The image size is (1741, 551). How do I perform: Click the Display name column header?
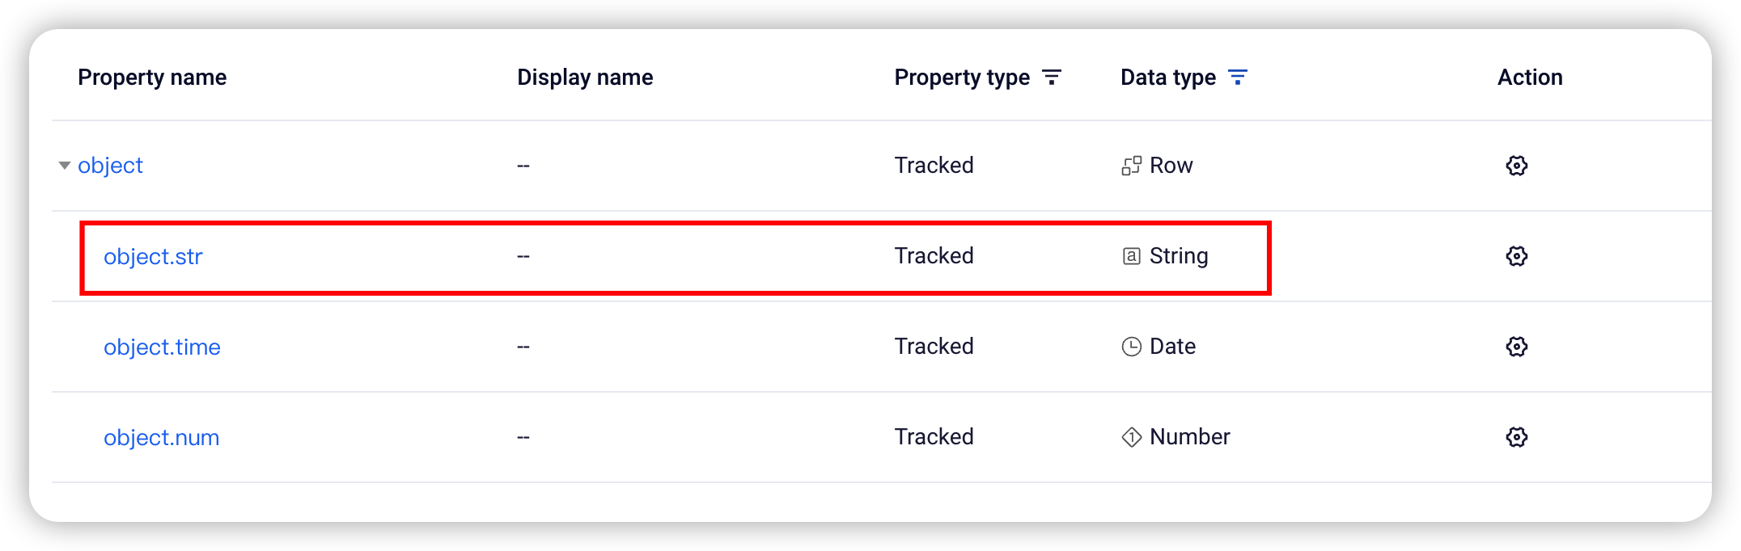[585, 78]
